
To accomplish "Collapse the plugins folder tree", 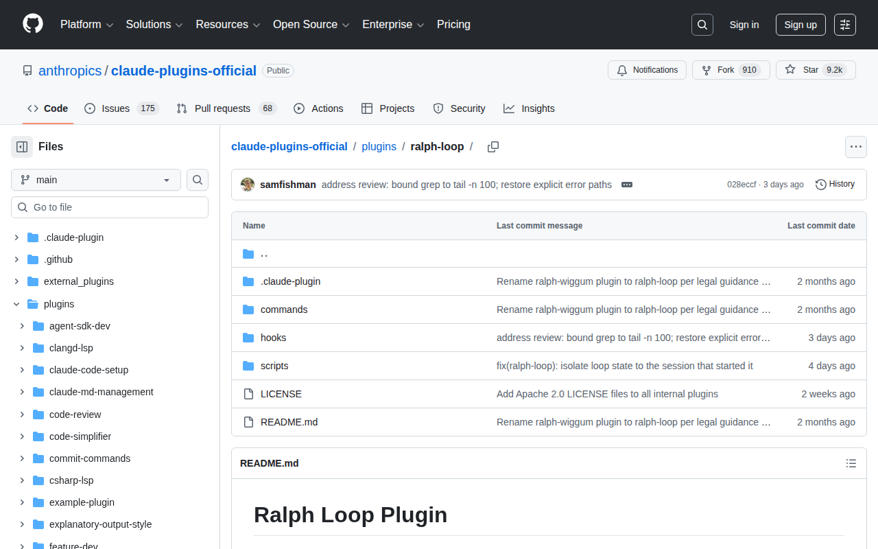I will click(16, 304).
